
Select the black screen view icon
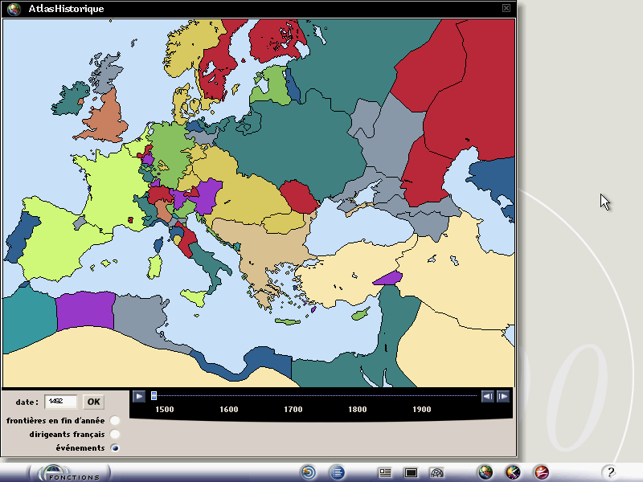pyautogui.click(x=411, y=473)
